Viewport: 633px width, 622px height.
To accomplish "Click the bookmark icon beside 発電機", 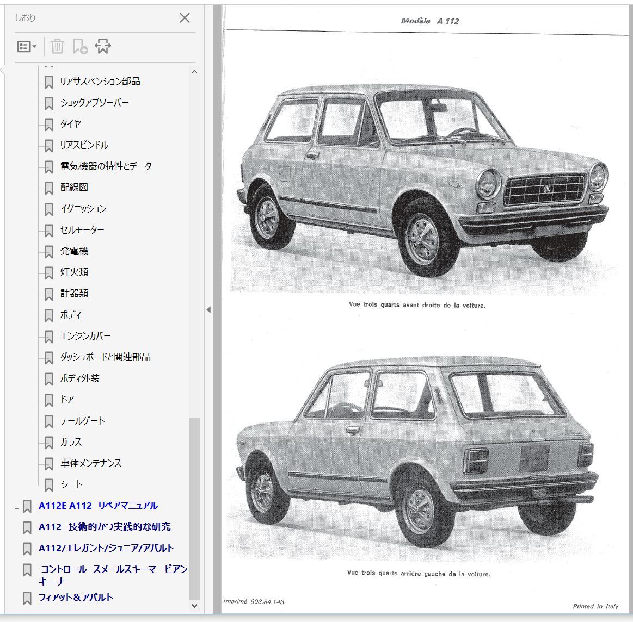I will [49, 252].
